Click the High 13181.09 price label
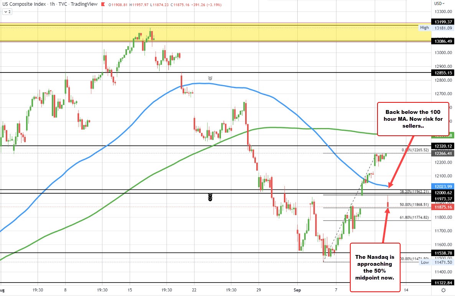 point(436,28)
